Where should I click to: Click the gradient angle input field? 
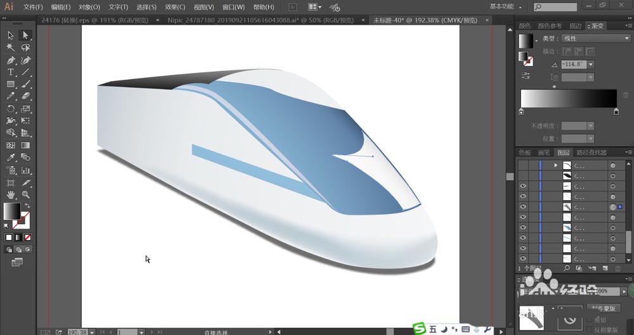pyautogui.click(x=574, y=64)
